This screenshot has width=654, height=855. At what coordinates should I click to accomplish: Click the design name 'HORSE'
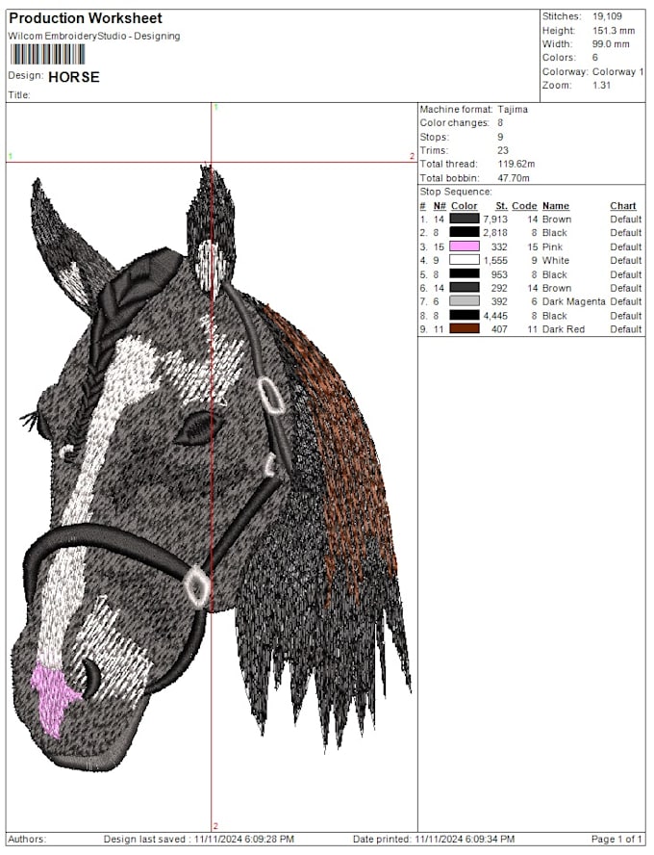[74, 77]
